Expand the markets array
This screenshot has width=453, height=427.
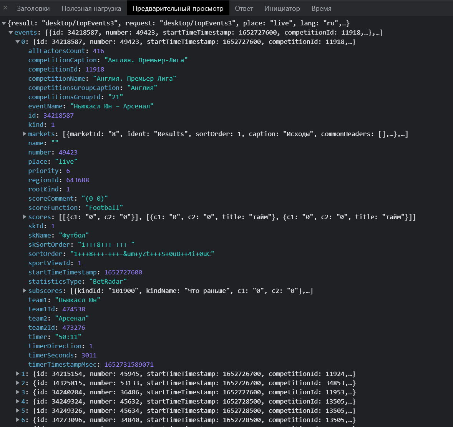click(25, 134)
